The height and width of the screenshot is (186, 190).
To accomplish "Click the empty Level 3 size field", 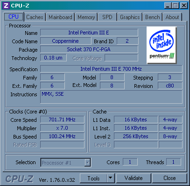I will (x=136, y=145).
